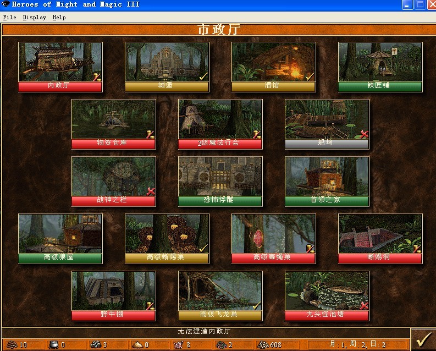The height and width of the screenshot is (351, 436).
Task: Click the gold pile resource icon
Action: (x=263, y=345)
